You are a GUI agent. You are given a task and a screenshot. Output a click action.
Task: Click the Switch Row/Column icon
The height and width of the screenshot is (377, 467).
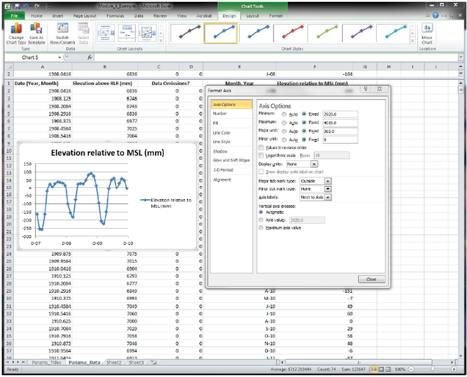pyautogui.click(x=62, y=28)
